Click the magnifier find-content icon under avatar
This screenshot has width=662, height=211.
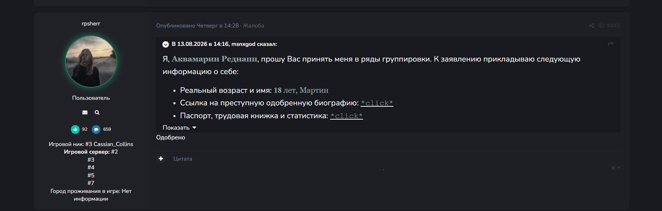(97, 112)
